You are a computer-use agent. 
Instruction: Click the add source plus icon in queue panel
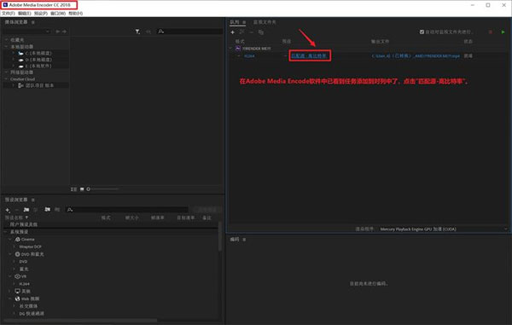click(232, 32)
